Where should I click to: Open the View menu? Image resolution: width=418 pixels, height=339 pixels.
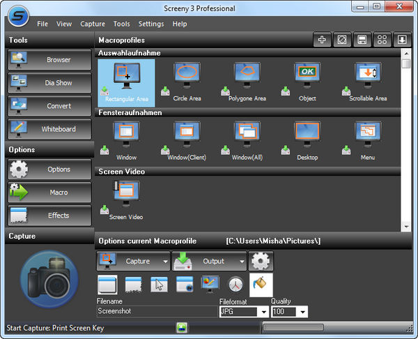(x=64, y=24)
